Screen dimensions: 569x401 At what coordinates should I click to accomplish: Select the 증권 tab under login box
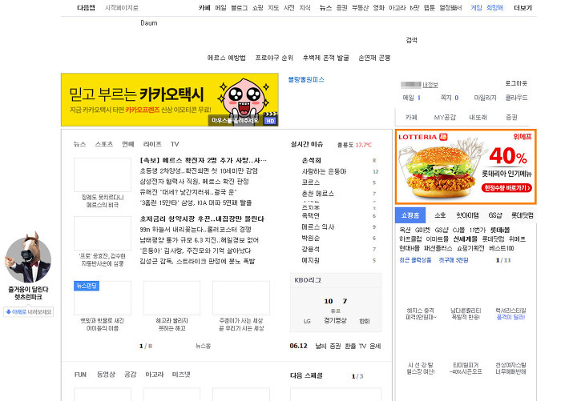[511, 117]
